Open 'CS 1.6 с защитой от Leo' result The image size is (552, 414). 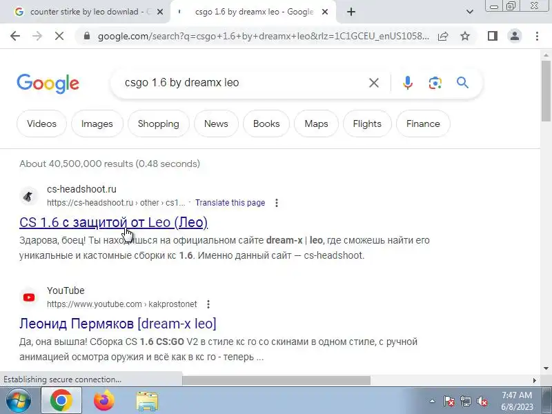click(113, 222)
